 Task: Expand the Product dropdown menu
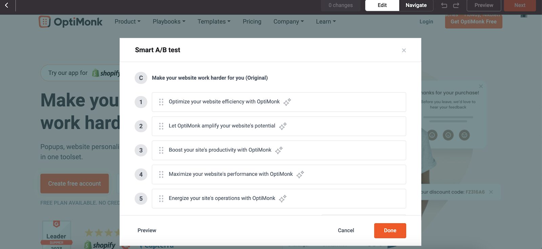tap(127, 22)
